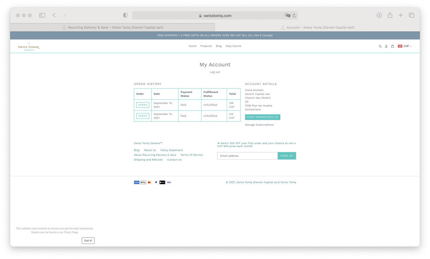This screenshot has width=430, height=259.
Task: Click the PayPal payment icon
Action: [x=156, y=183]
